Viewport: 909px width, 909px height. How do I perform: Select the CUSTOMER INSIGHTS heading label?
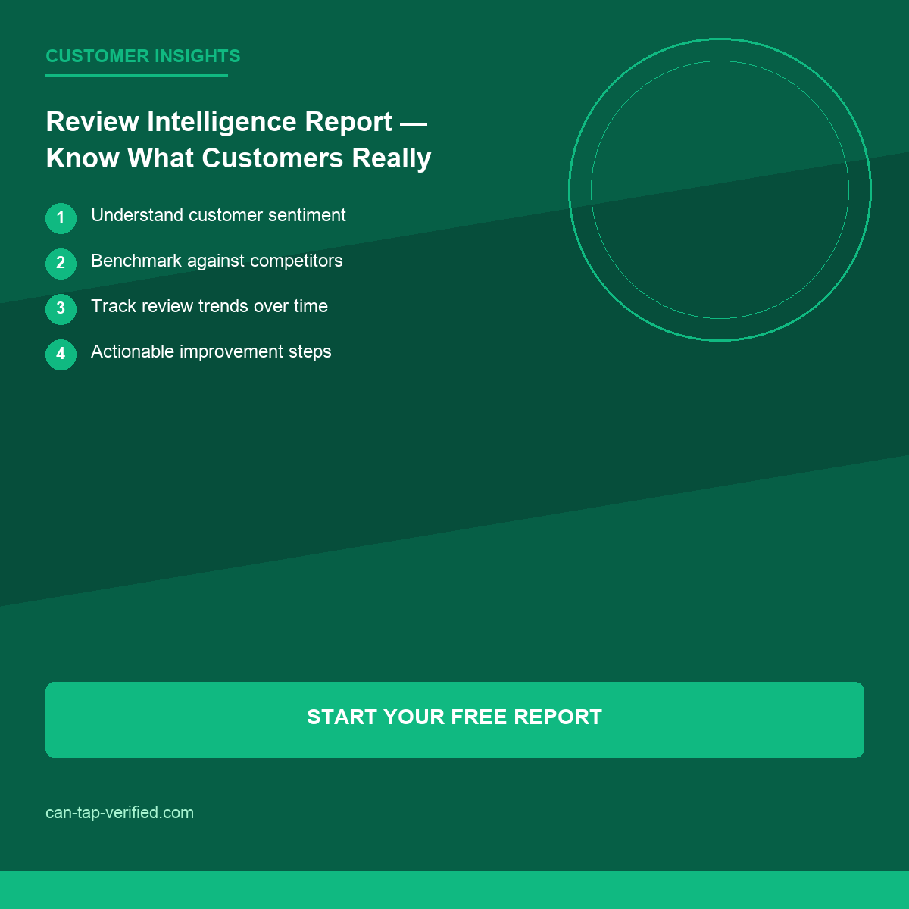click(143, 56)
